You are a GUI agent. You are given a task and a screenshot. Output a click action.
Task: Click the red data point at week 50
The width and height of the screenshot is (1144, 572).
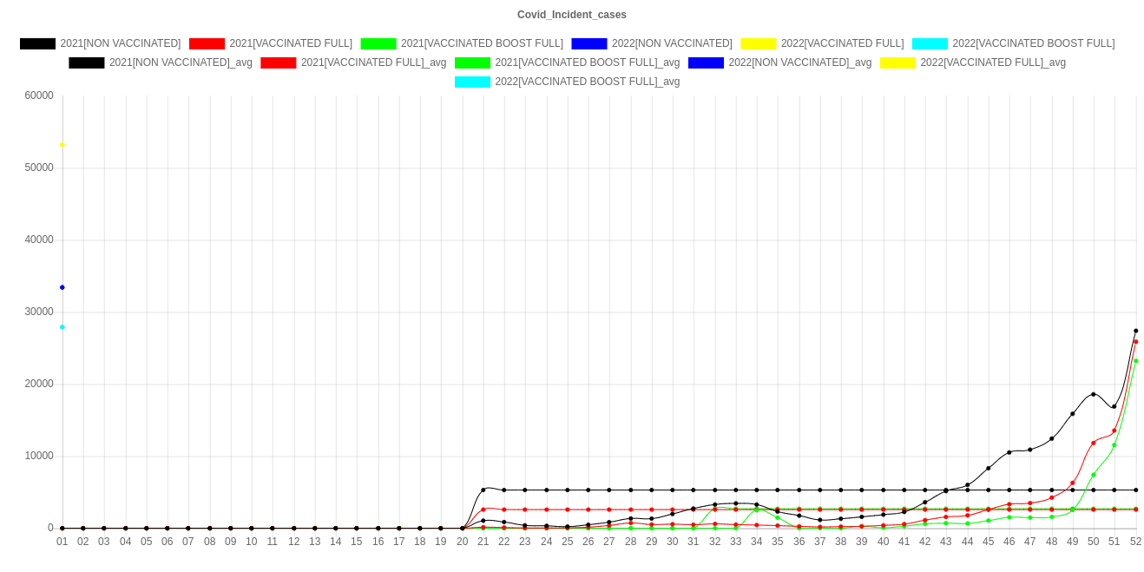click(x=1094, y=443)
